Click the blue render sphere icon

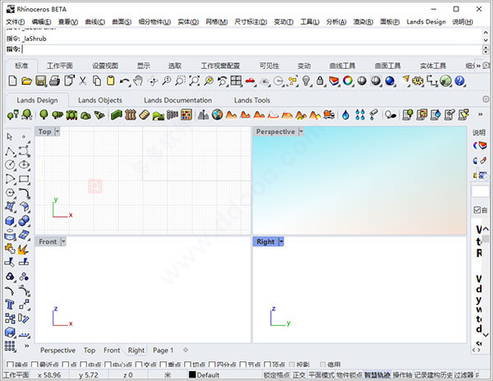[389, 81]
